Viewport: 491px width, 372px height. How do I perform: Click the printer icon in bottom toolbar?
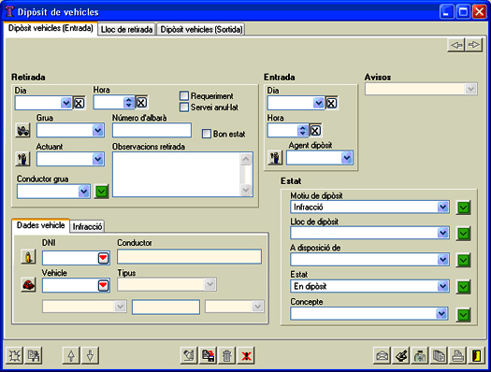click(x=458, y=355)
